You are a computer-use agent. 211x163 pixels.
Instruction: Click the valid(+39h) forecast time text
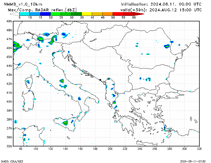pyautogui.click(x=161, y=10)
